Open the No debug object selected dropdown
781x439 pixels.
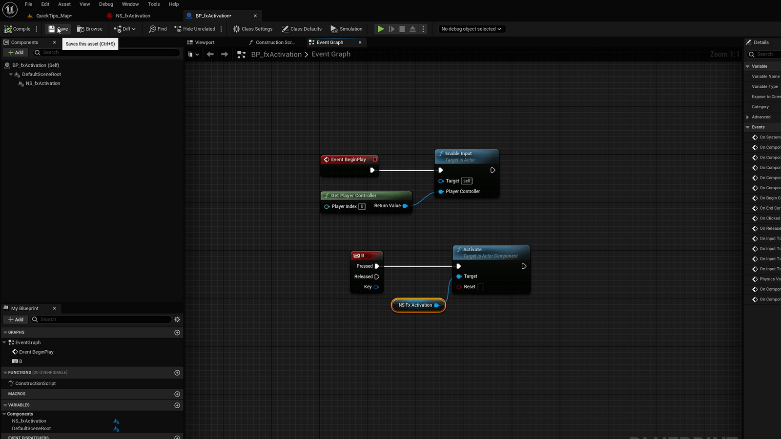471,29
